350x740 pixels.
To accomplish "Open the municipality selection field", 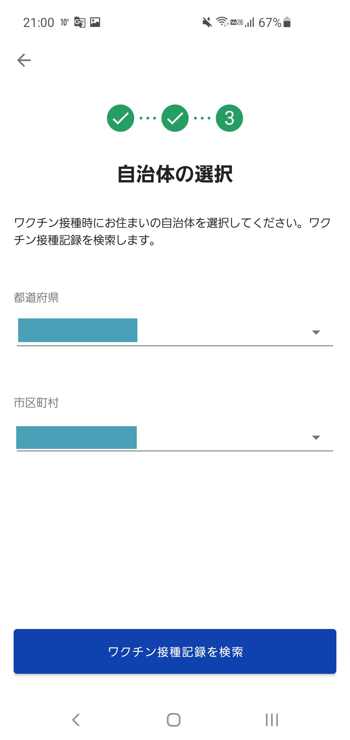I will point(175,437).
